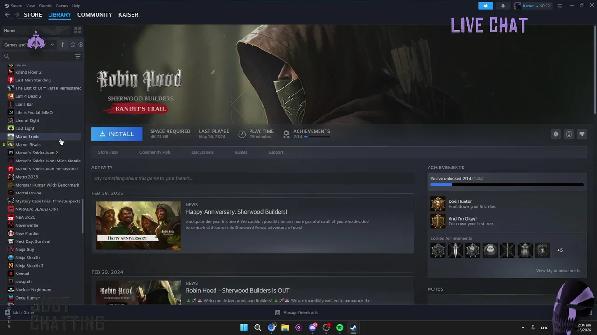The image size is (597, 335).
Task: Enter Big Picture mode monitor icon
Action: click(560, 6)
